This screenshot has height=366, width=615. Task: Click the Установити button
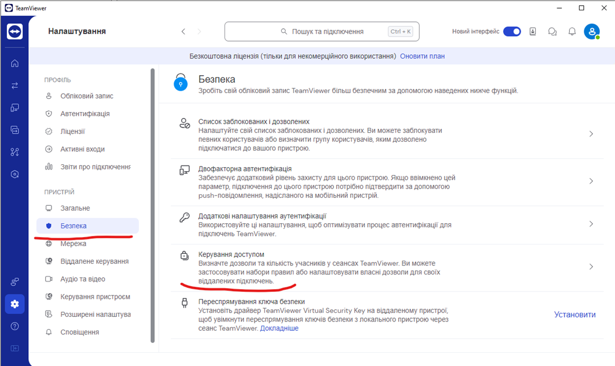point(575,315)
